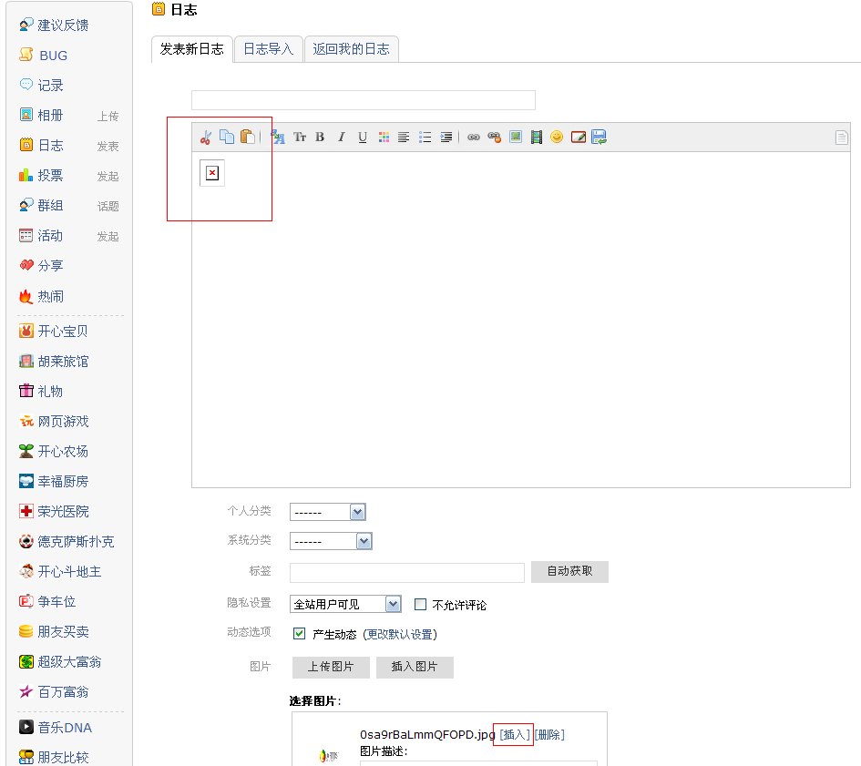Open 开心宝贝 app in sidebar
The height and width of the screenshot is (766, 861).
tap(63, 332)
